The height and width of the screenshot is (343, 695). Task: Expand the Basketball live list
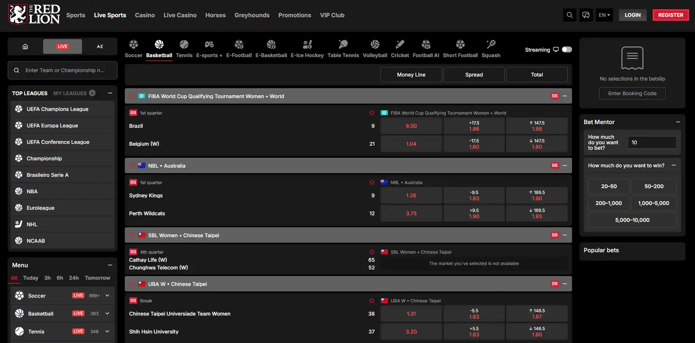tap(107, 313)
